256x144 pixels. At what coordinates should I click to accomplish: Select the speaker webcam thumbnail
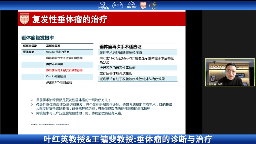tap(230, 72)
